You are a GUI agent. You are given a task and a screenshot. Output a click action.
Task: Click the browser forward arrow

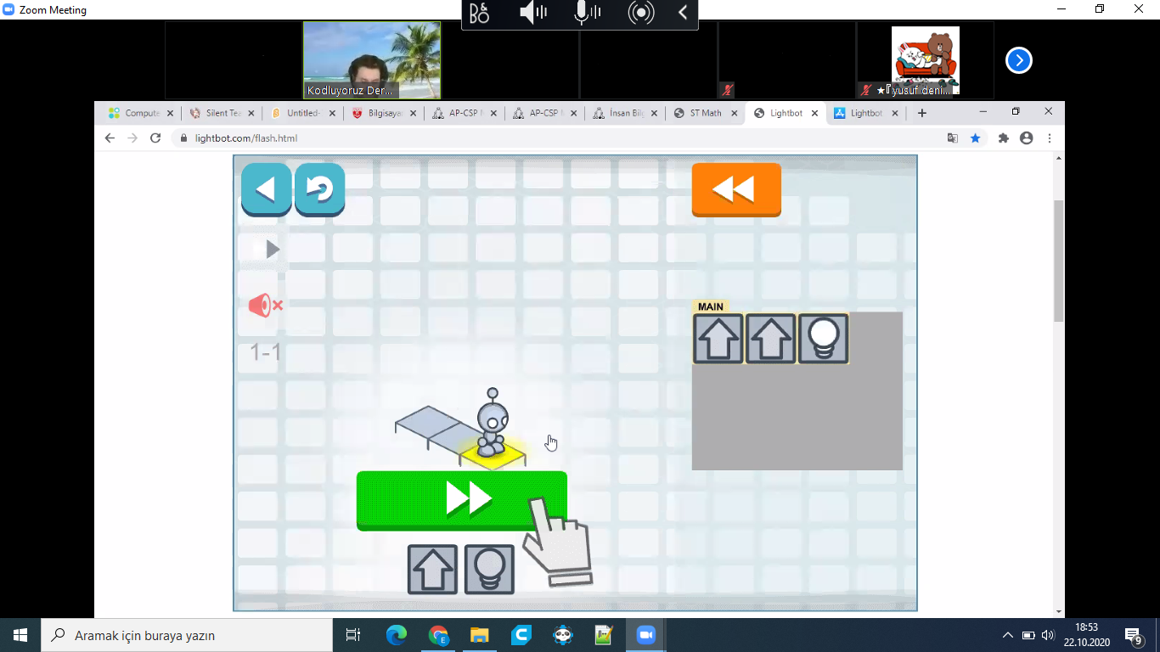pos(132,138)
